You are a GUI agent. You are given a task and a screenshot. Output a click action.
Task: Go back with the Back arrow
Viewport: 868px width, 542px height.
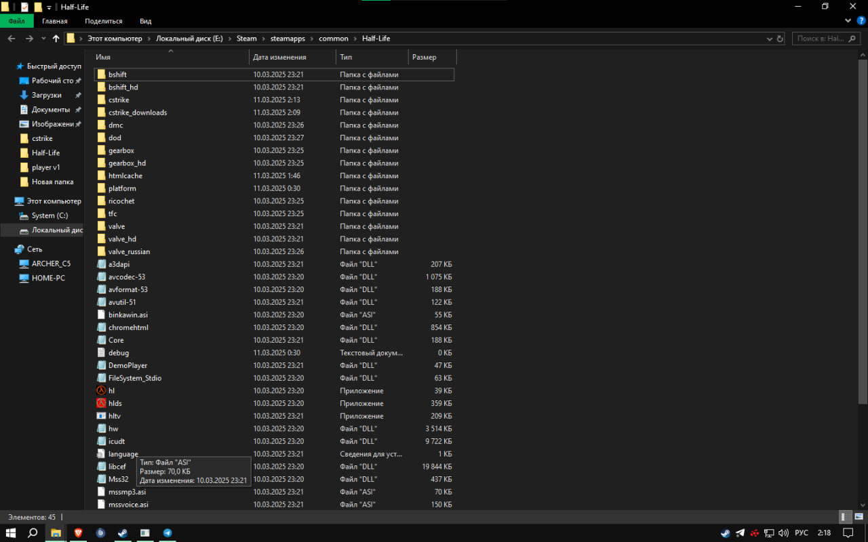coord(12,39)
